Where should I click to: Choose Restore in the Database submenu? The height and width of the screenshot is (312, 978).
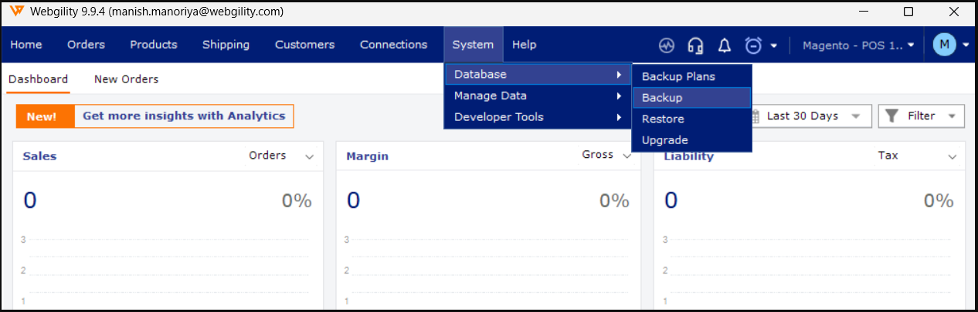pyautogui.click(x=663, y=119)
